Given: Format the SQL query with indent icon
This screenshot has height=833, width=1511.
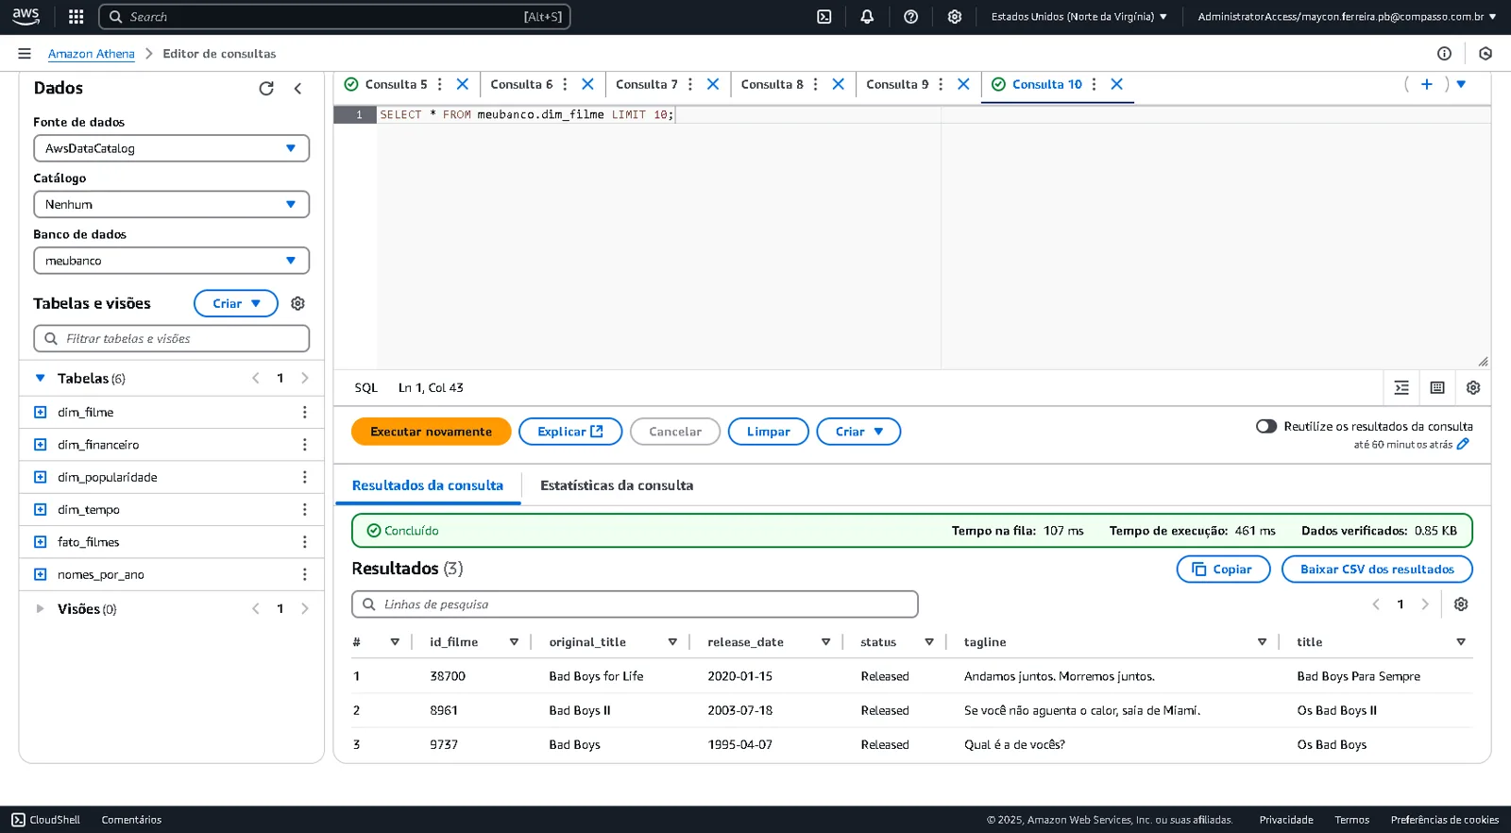Looking at the screenshot, I should (1401, 388).
